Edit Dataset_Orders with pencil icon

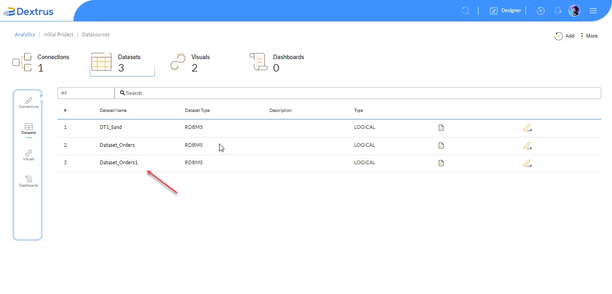[x=527, y=145]
